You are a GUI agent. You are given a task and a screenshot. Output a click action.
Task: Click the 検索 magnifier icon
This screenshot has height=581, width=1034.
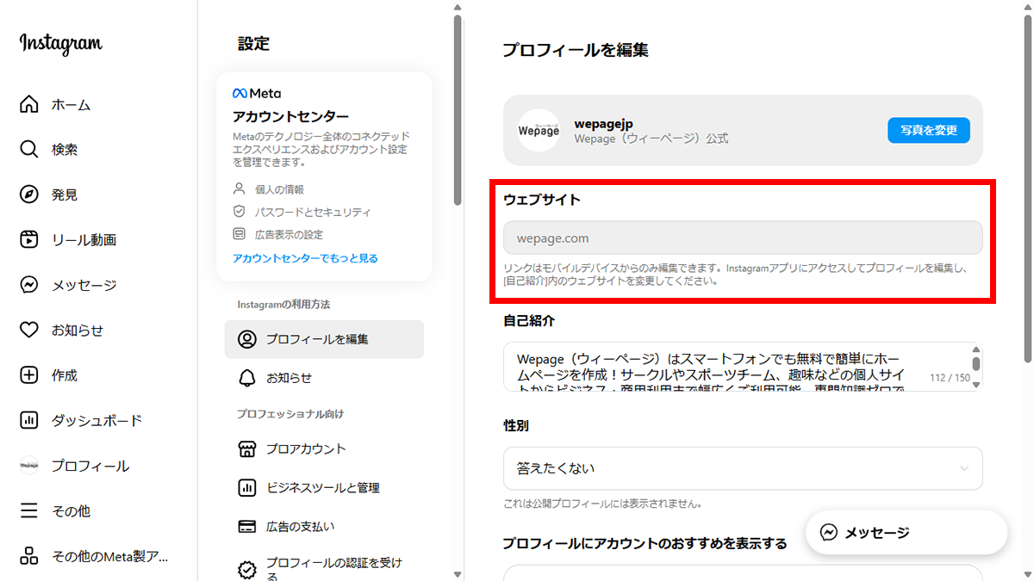coord(29,149)
